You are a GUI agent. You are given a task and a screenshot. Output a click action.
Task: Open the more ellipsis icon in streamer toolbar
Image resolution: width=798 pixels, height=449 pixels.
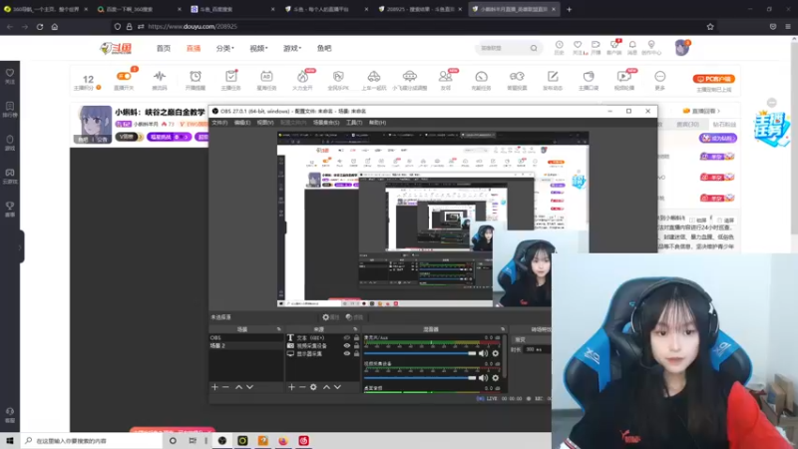click(659, 77)
